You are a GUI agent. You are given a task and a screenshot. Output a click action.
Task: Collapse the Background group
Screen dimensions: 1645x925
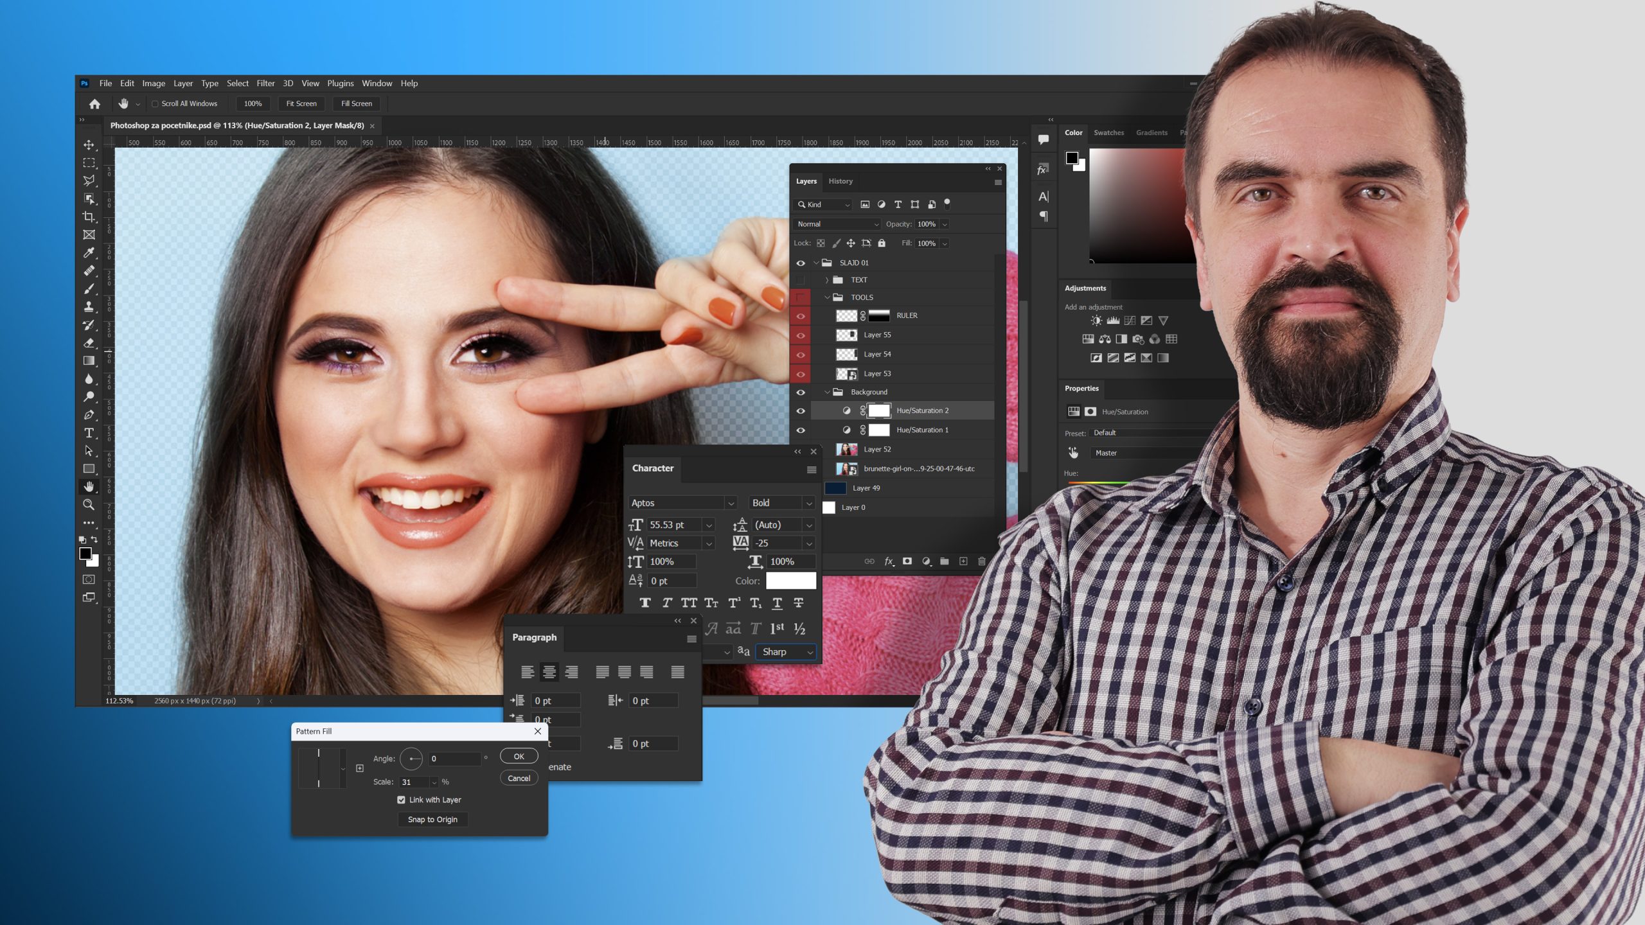[827, 392]
